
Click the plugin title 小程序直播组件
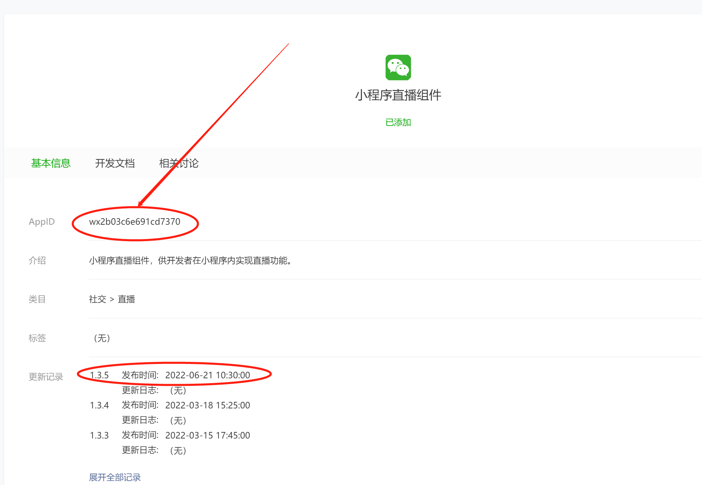coord(398,95)
